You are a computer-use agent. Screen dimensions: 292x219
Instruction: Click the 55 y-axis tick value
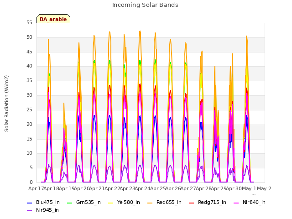pyautogui.click(x=29, y=23)
